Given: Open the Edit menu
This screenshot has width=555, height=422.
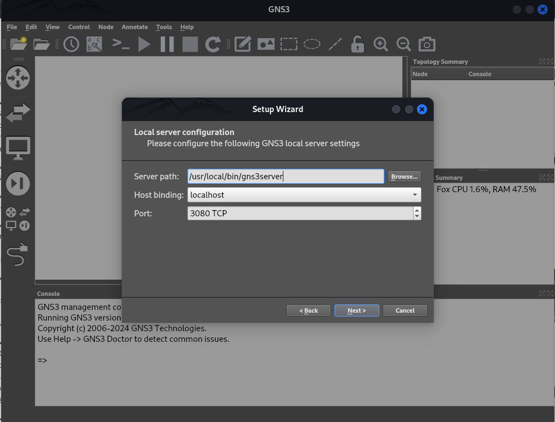Looking at the screenshot, I should tap(31, 27).
